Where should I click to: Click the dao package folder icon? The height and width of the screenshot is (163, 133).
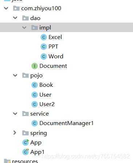coord(26,18)
